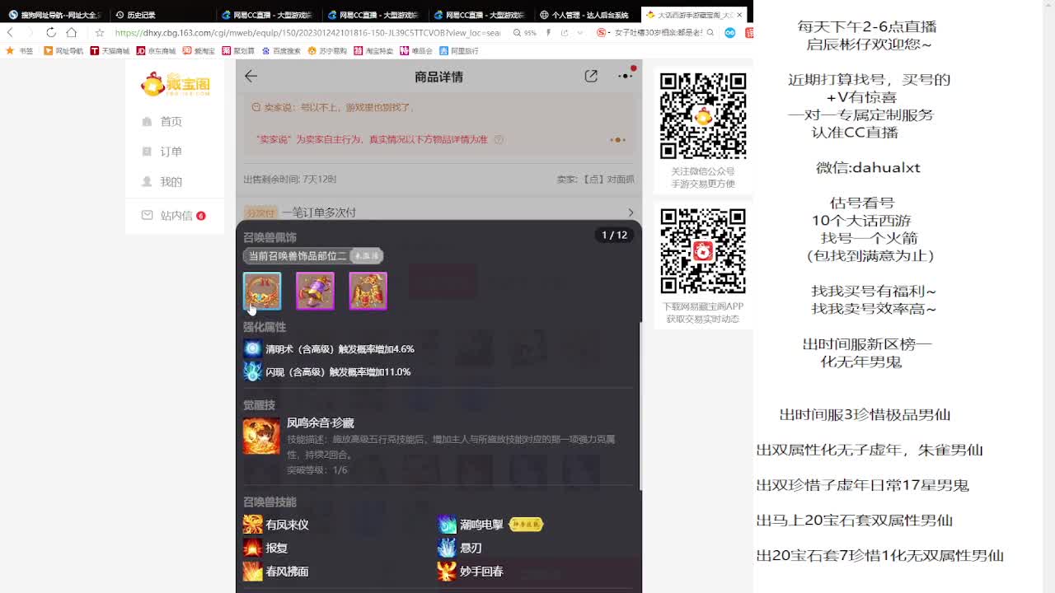Click the browser back button
This screenshot has height=593, width=1055.
point(10,32)
